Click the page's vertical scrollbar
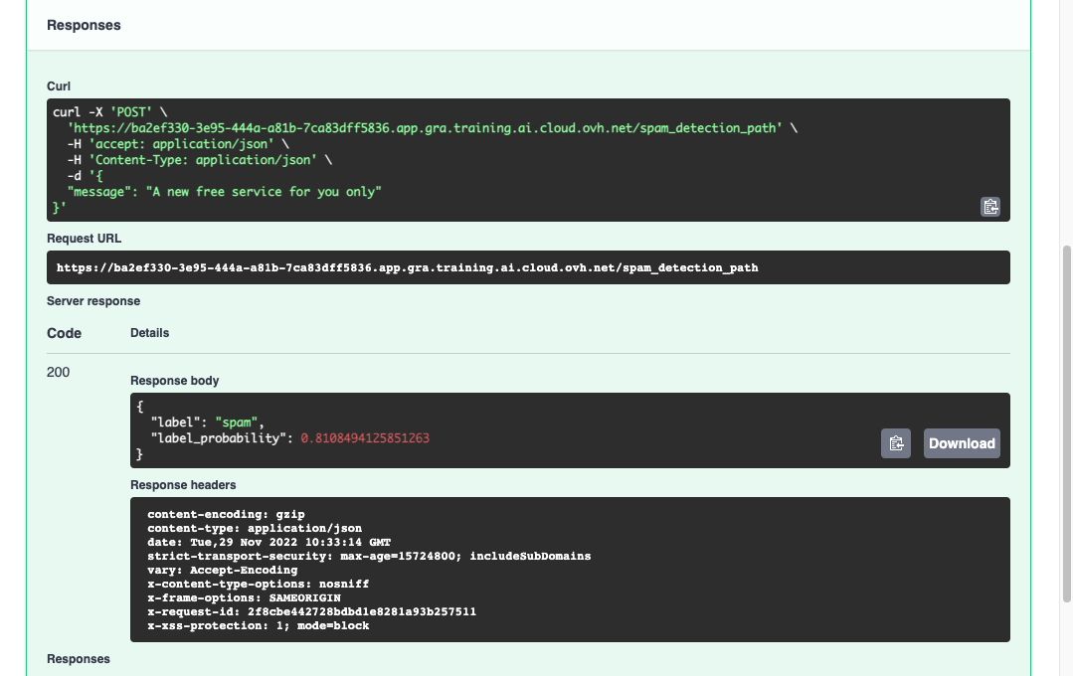 [1067, 422]
